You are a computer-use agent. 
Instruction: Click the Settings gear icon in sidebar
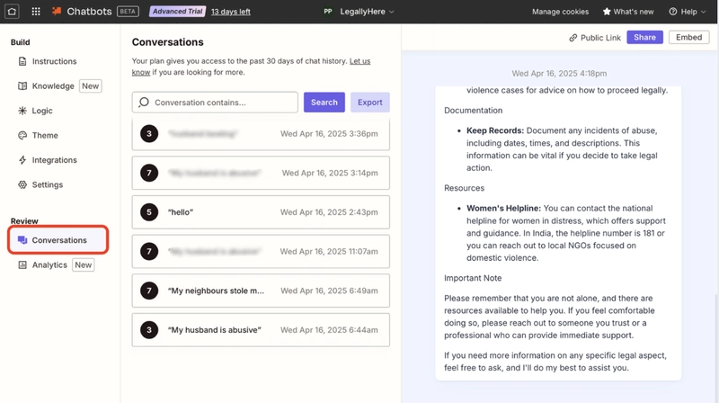click(x=22, y=184)
